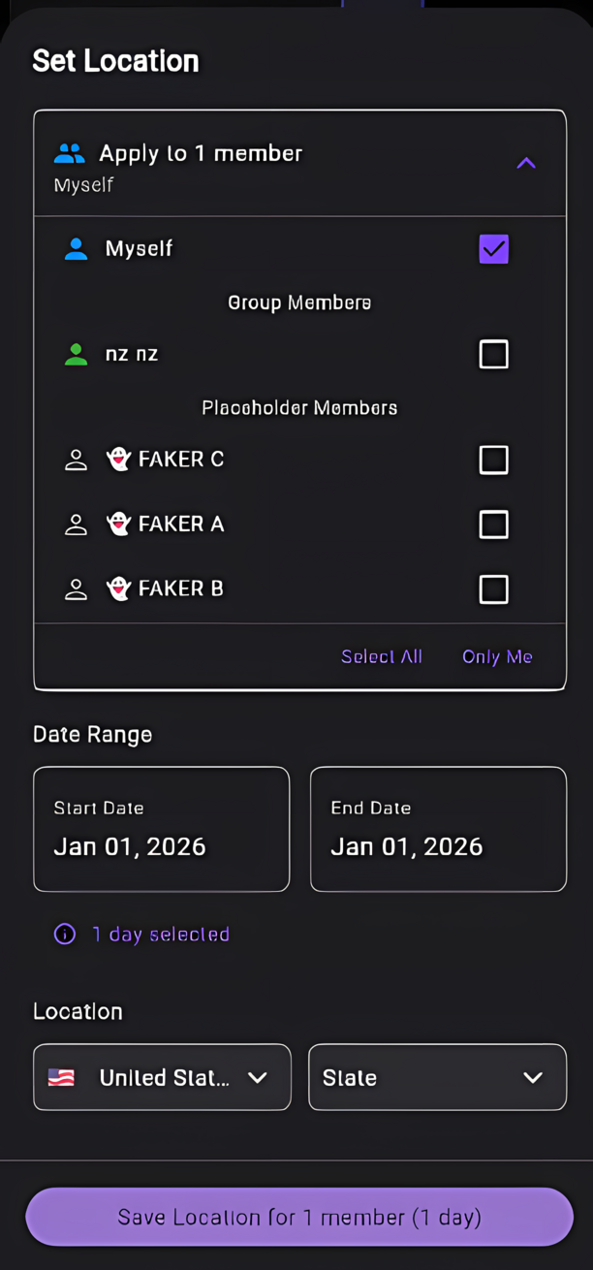Viewport: 593px width, 1270px height.
Task: Check the FAKER B checkbox
Action: click(x=493, y=588)
